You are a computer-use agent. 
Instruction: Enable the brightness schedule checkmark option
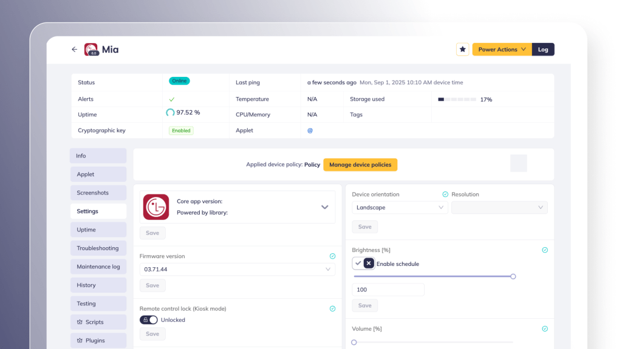358,264
